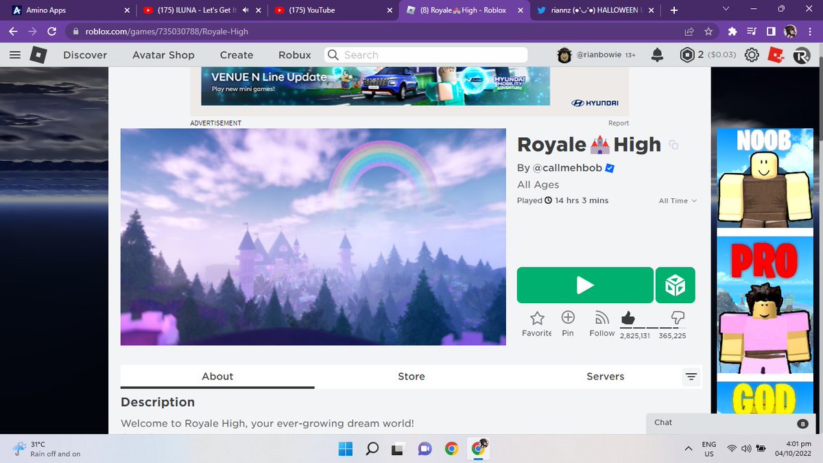
Task: Open the Robux balance icon
Action: pos(687,55)
